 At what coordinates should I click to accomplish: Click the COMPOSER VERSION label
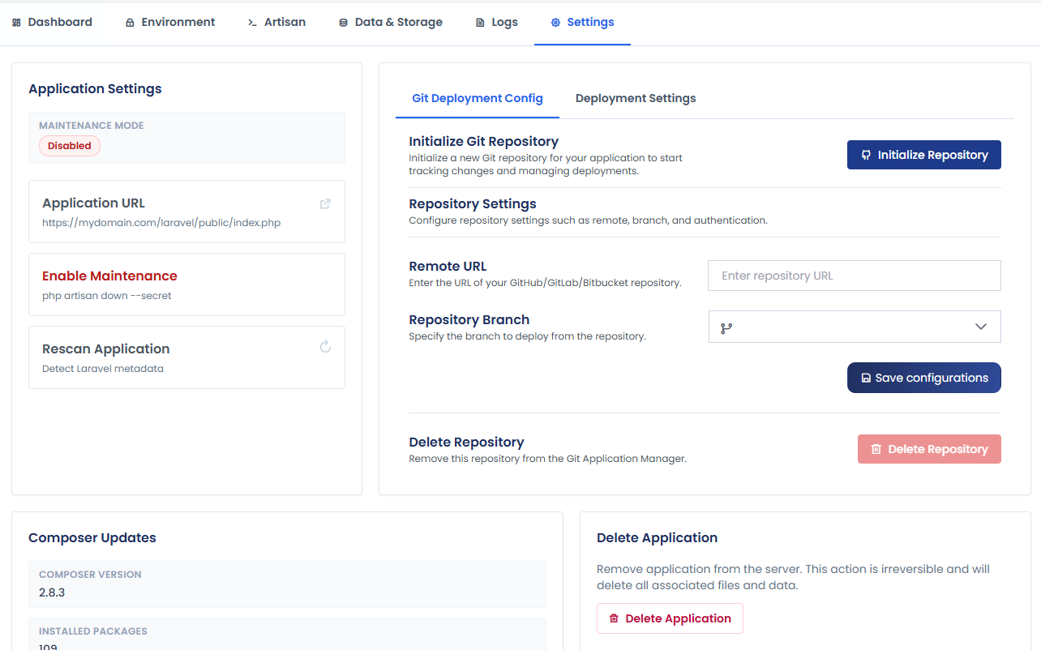90,575
